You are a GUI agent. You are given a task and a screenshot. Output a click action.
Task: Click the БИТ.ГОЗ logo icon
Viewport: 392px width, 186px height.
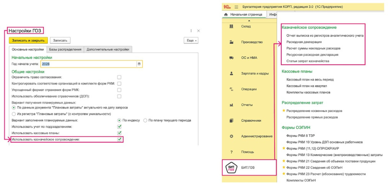(x=231, y=168)
